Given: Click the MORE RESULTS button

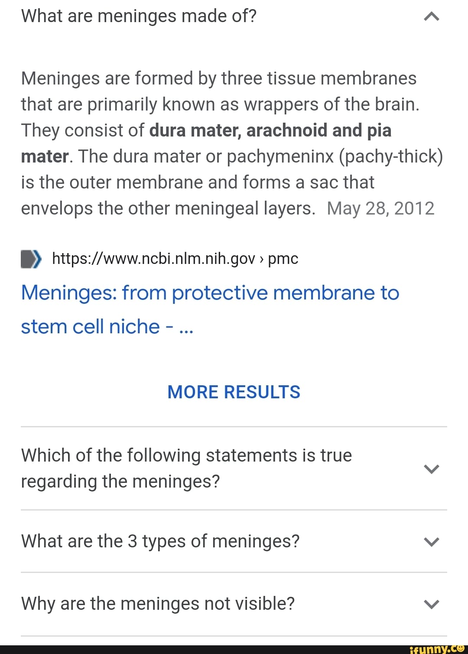Looking at the screenshot, I should point(234,392).
